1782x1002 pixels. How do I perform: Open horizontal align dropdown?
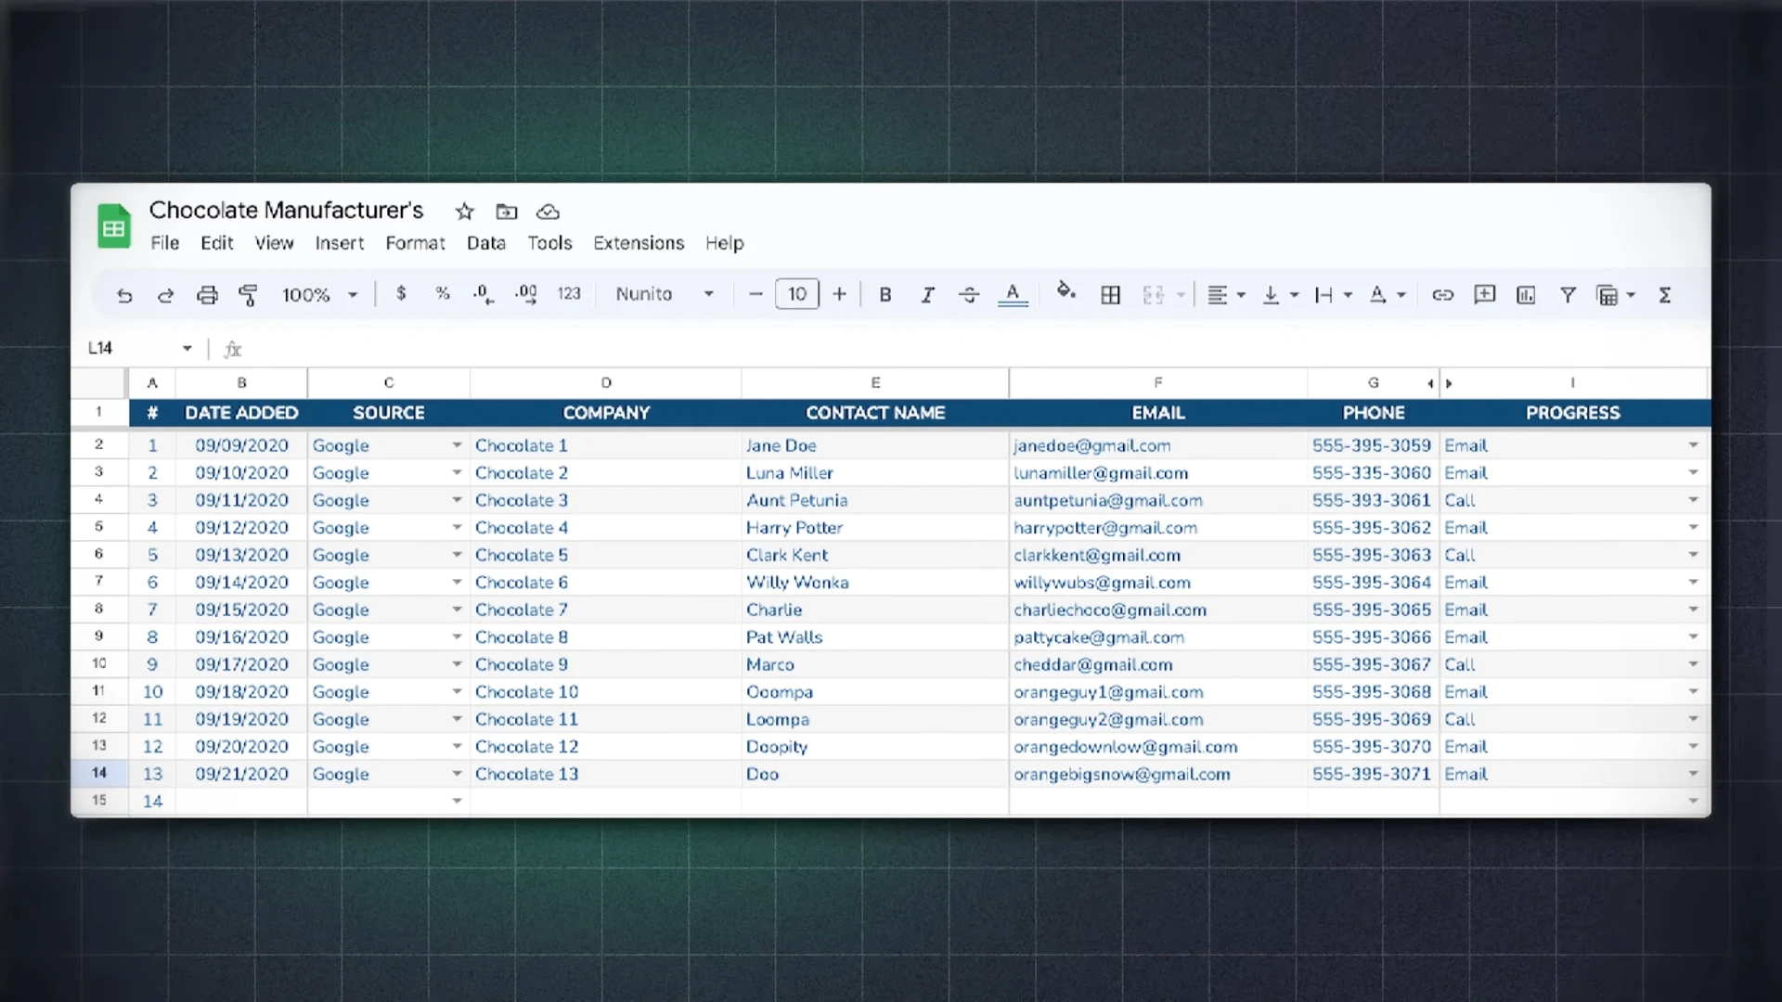pyautogui.click(x=1226, y=295)
